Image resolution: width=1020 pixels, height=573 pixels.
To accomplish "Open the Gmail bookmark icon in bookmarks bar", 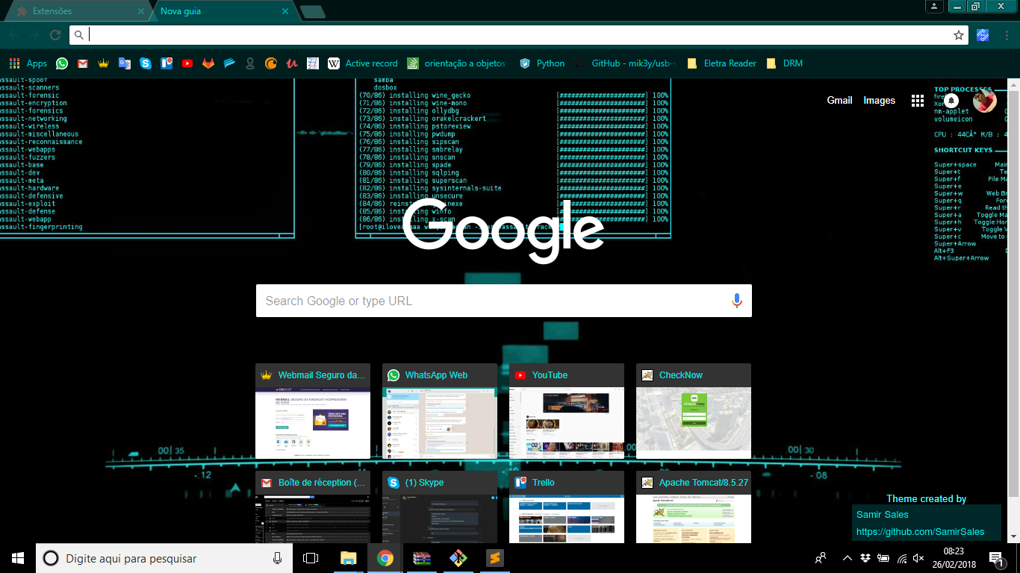I will pyautogui.click(x=83, y=63).
